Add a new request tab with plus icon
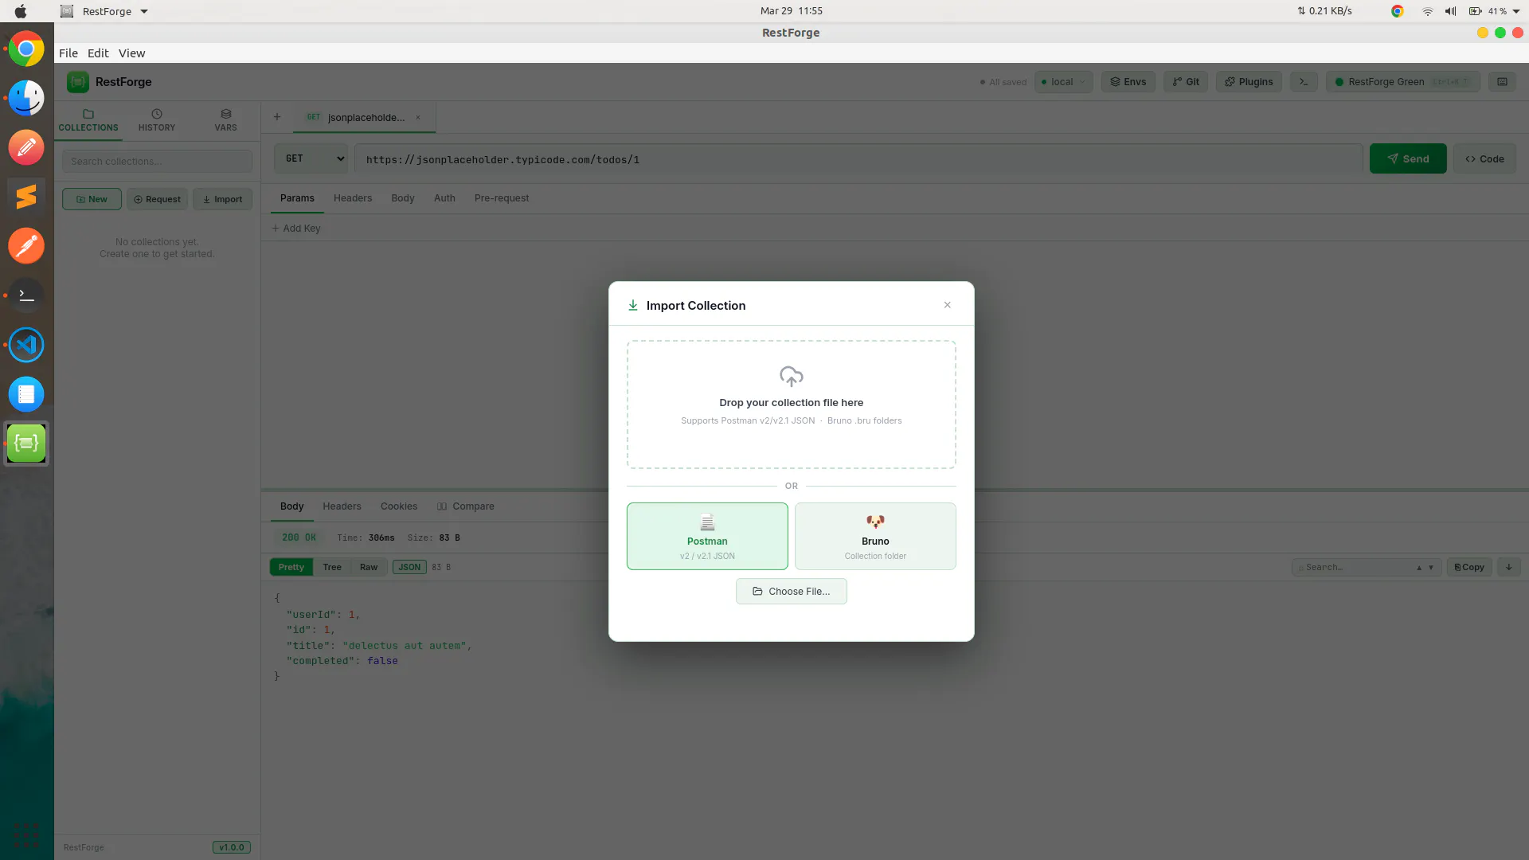This screenshot has height=860, width=1529. coord(277,117)
